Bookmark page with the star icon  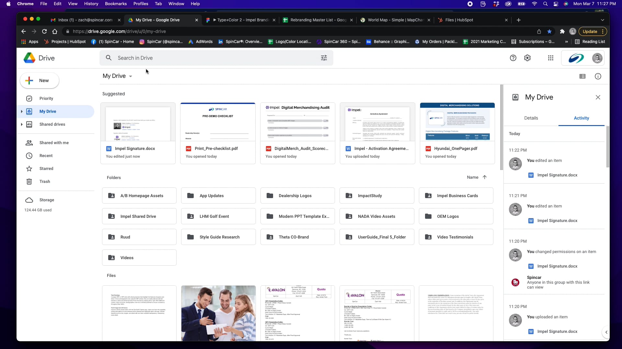click(549, 31)
